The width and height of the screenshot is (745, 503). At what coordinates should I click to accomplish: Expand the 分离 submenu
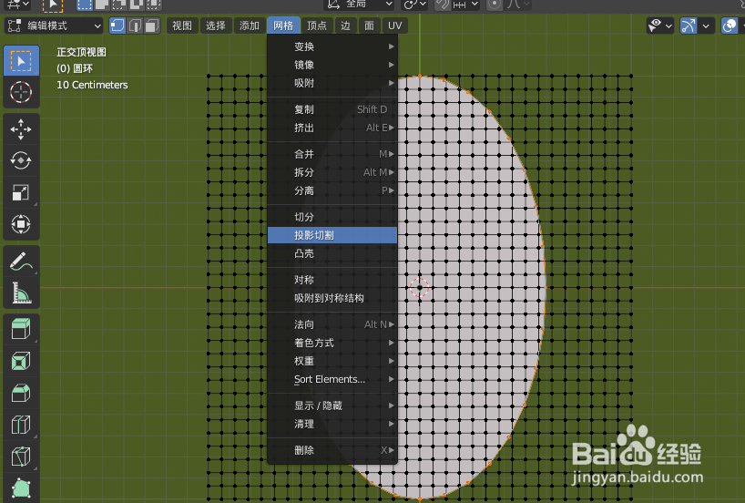pyautogui.click(x=332, y=190)
